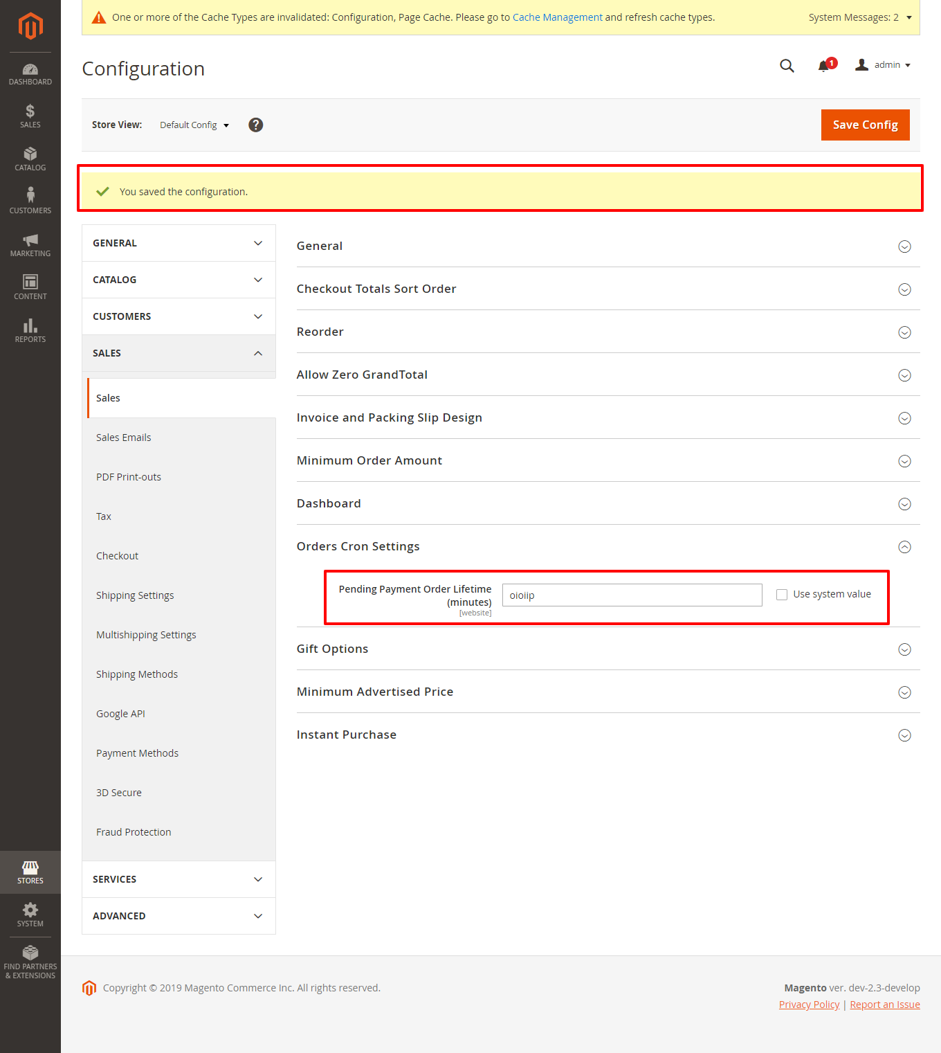Open the Marketing megaphone icon
941x1053 pixels.
[x=30, y=244]
